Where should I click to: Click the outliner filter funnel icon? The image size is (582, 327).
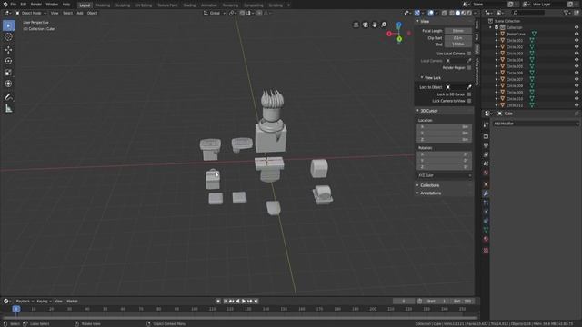566,13
